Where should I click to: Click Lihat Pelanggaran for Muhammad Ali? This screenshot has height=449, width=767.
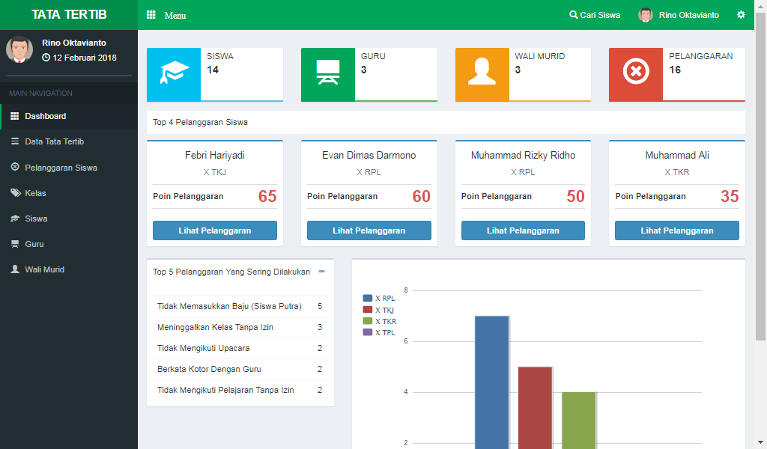677,230
